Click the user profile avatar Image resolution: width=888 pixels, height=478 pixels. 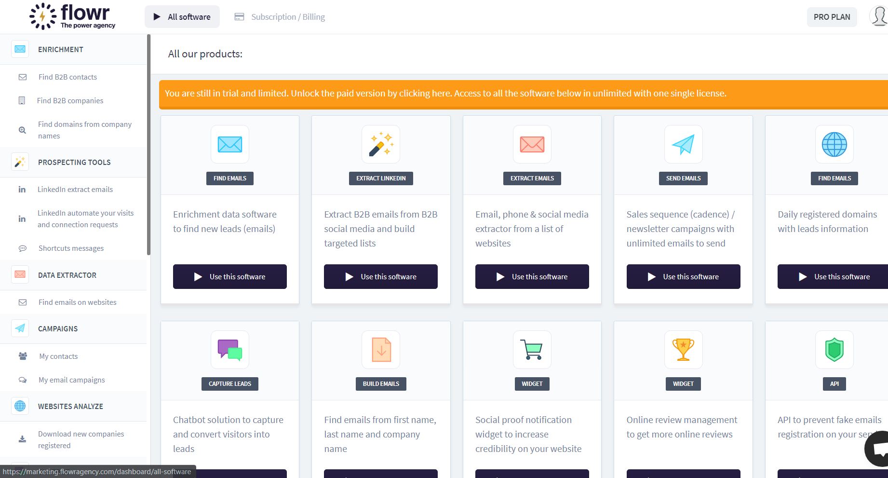point(877,16)
